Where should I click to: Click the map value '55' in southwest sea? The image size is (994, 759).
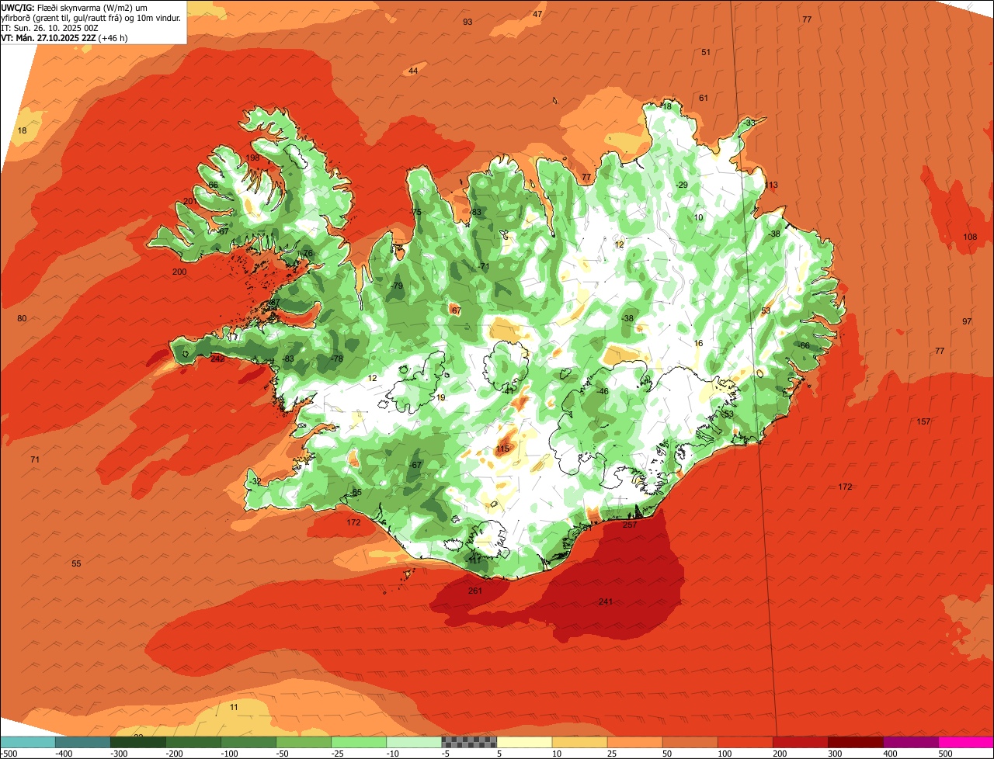(x=76, y=563)
